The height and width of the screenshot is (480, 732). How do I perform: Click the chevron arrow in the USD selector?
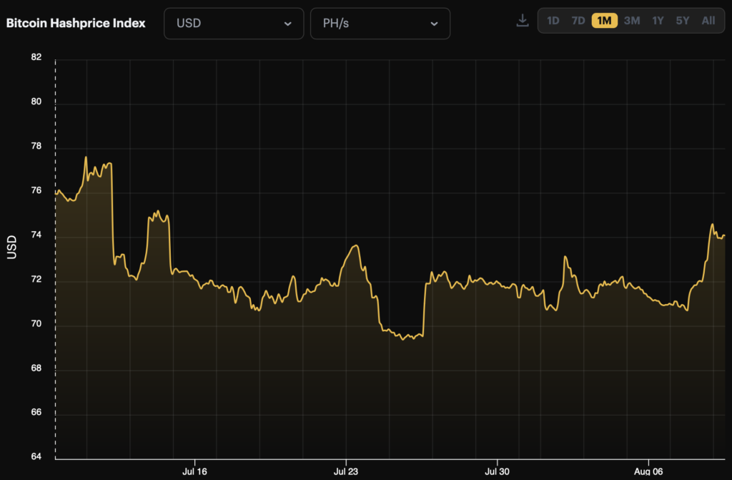click(287, 24)
